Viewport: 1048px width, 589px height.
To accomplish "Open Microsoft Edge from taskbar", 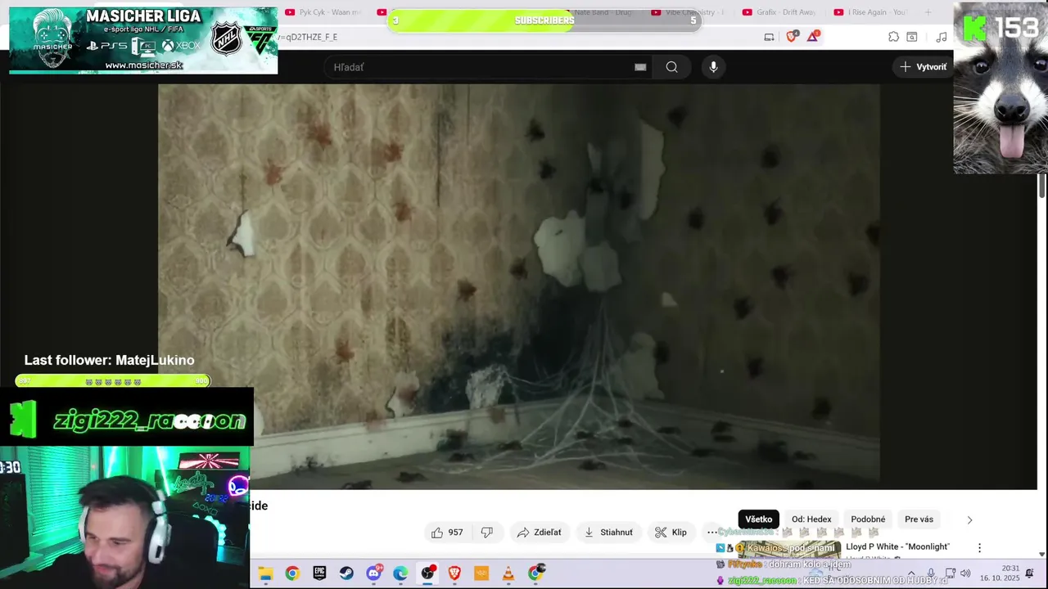I will [x=400, y=573].
